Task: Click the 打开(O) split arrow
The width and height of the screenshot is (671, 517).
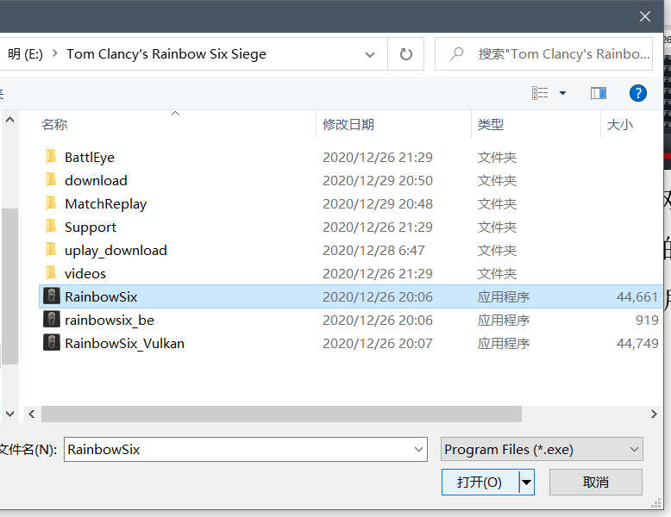Action: (526, 483)
